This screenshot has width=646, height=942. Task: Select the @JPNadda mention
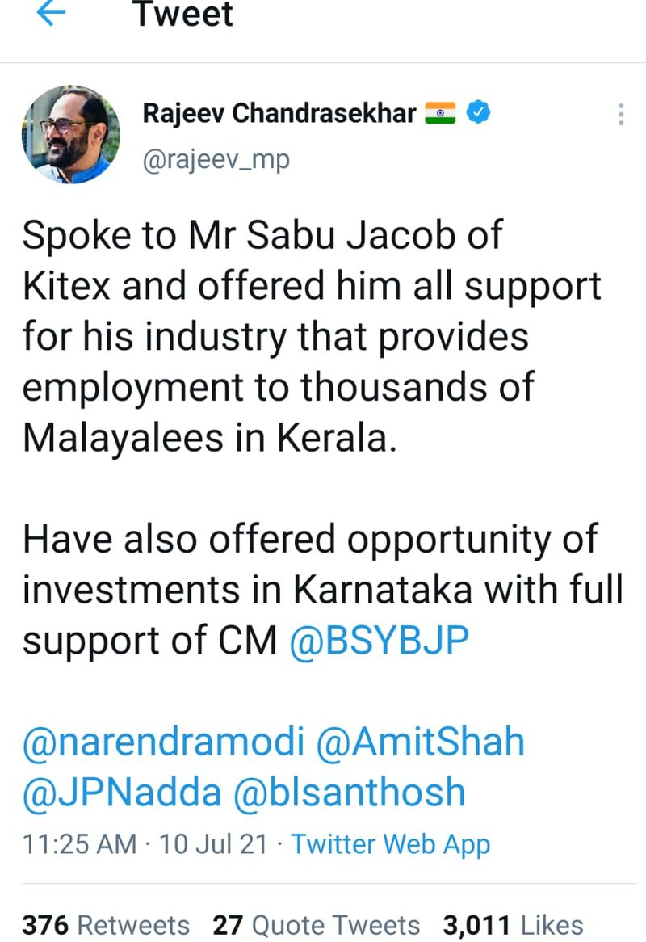point(121,793)
